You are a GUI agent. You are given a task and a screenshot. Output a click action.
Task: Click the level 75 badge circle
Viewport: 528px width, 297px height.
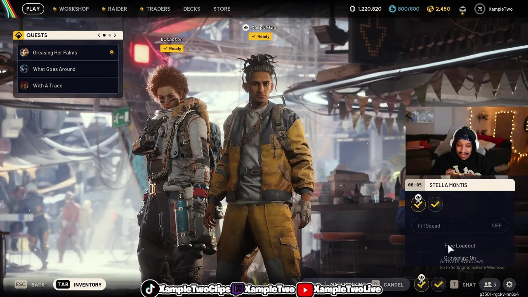[480, 9]
